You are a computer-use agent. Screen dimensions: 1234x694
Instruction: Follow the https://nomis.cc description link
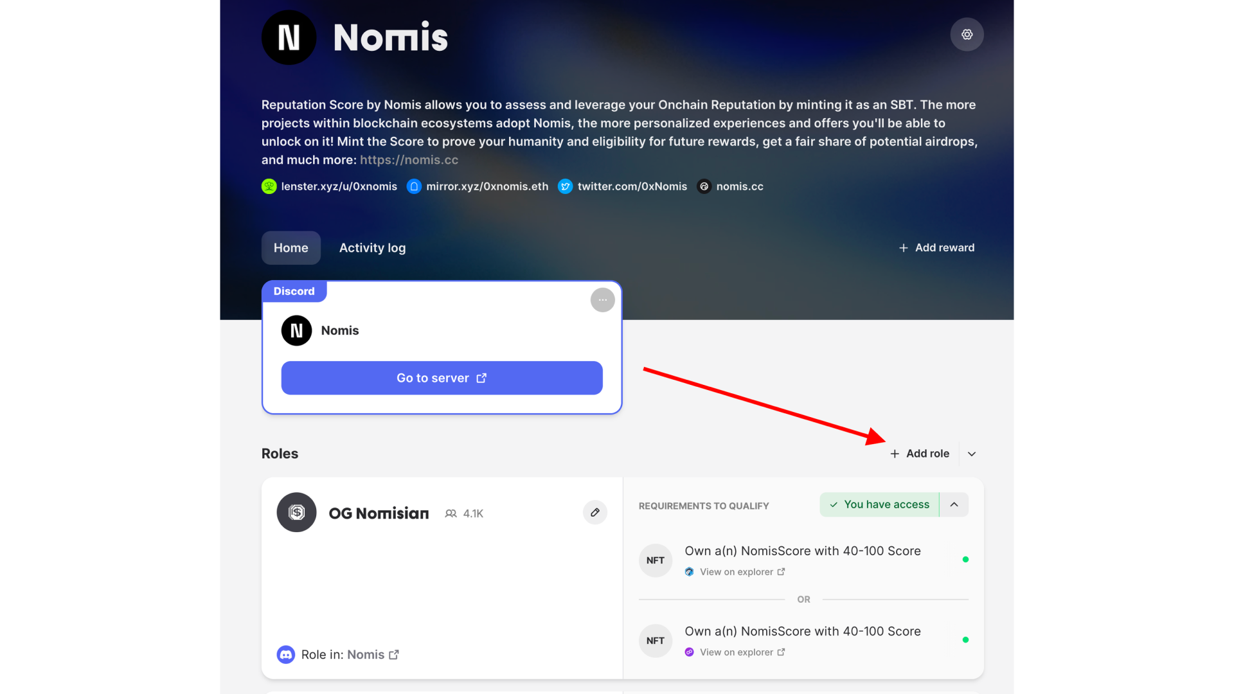(x=409, y=160)
